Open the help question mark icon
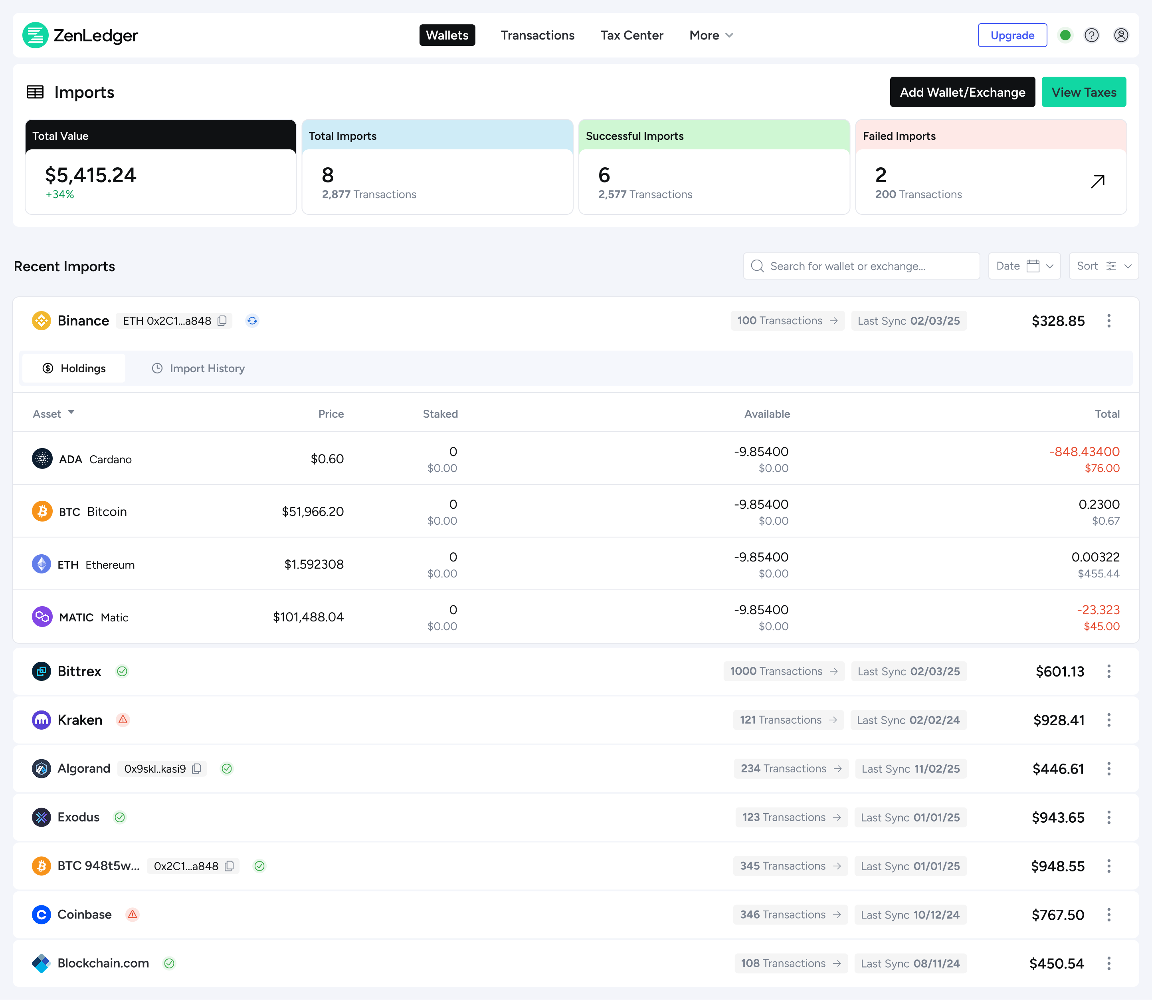The width and height of the screenshot is (1152, 1000). coord(1091,35)
